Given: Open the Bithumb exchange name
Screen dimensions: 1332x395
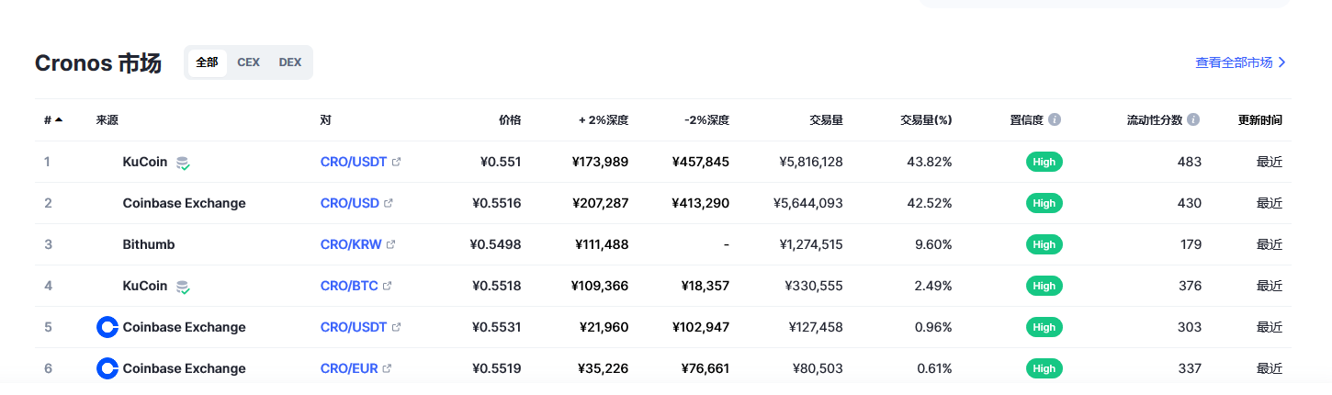Looking at the screenshot, I should (x=149, y=244).
